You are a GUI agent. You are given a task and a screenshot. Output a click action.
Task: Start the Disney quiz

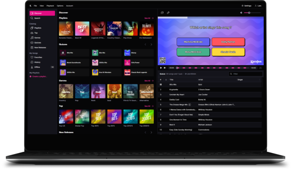[139, 53]
